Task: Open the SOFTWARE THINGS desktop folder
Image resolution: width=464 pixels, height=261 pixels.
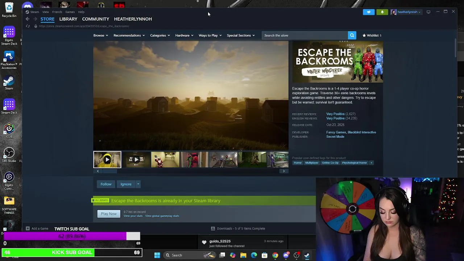Action: coord(9,205)
